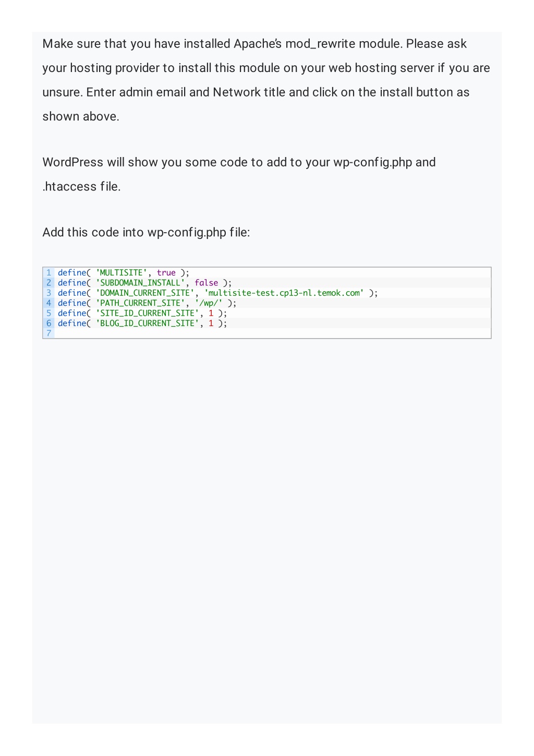Click the paragraph mentioning Apache's mod_rewrite module
Image resolution: width=534 pixels, height=756 pixels.
266,80
